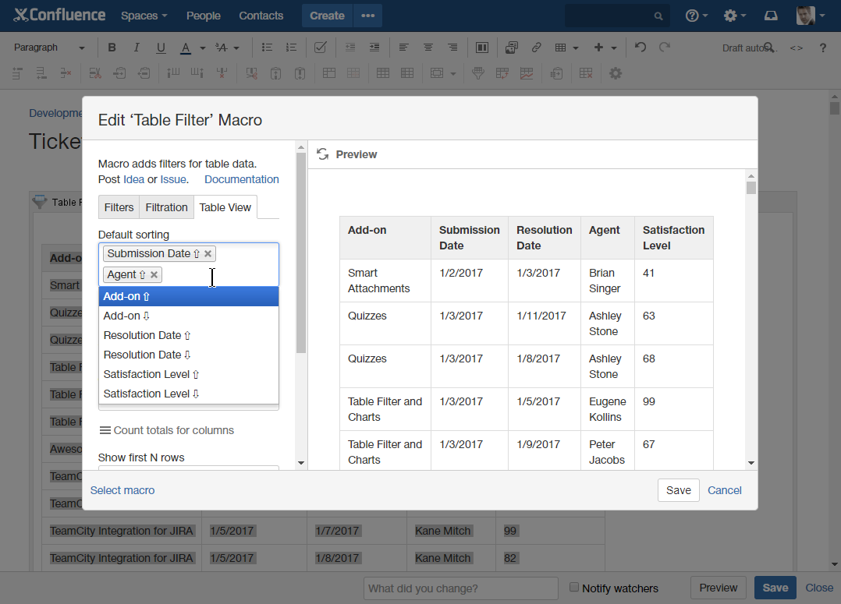Refresh the macro Preview pane
841x604 pixels.
pos(322,154)
